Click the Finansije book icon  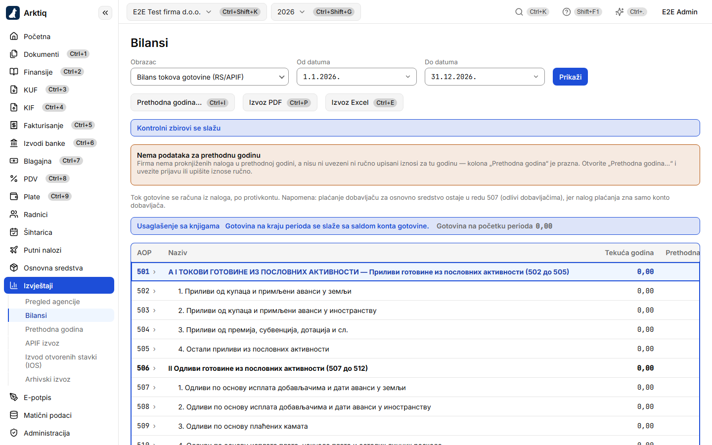(14, 72)
